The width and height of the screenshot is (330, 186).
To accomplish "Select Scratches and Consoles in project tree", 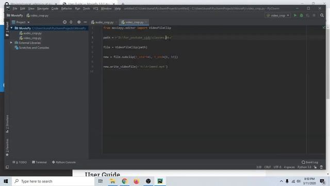I will [32, 48].
